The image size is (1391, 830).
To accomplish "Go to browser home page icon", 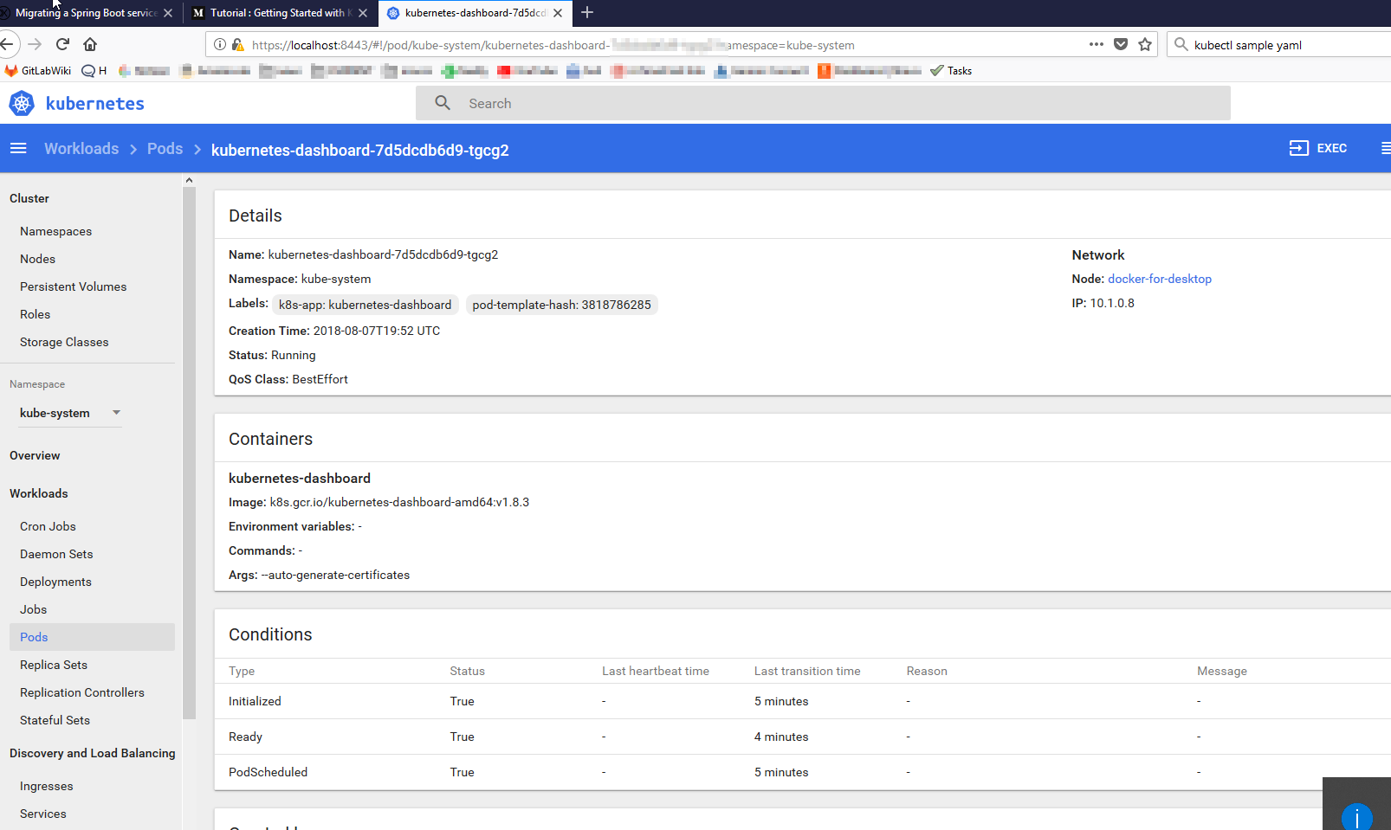I will 90,44.
